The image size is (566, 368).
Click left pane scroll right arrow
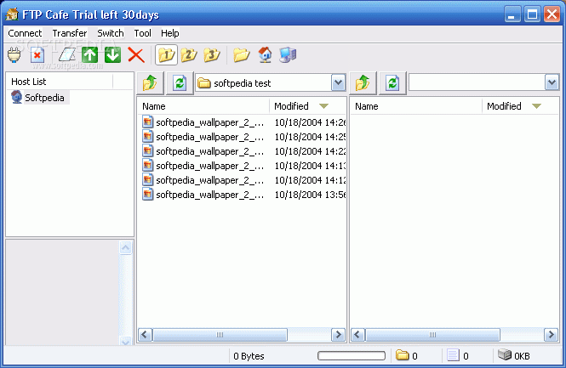tap(338, 335)
